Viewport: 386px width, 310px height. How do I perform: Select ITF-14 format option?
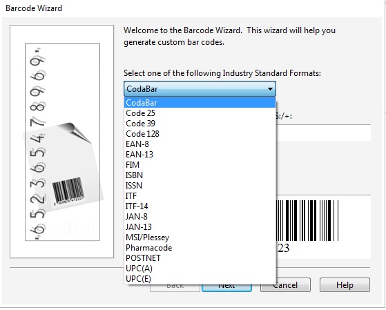point(200,206)
